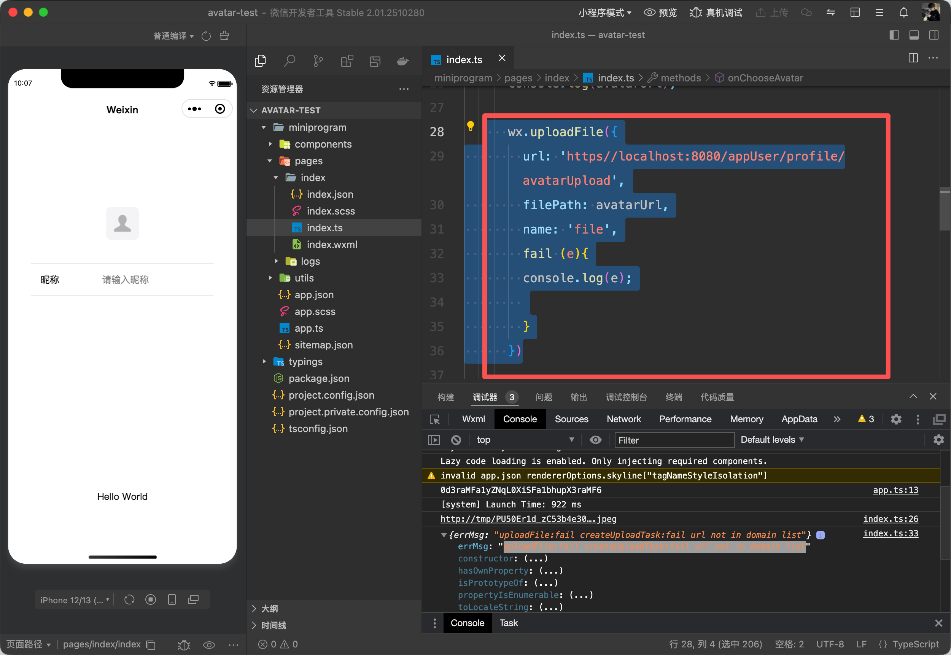Click the compile refresh icon
The image size is (951, 655).
pos(206,36)
